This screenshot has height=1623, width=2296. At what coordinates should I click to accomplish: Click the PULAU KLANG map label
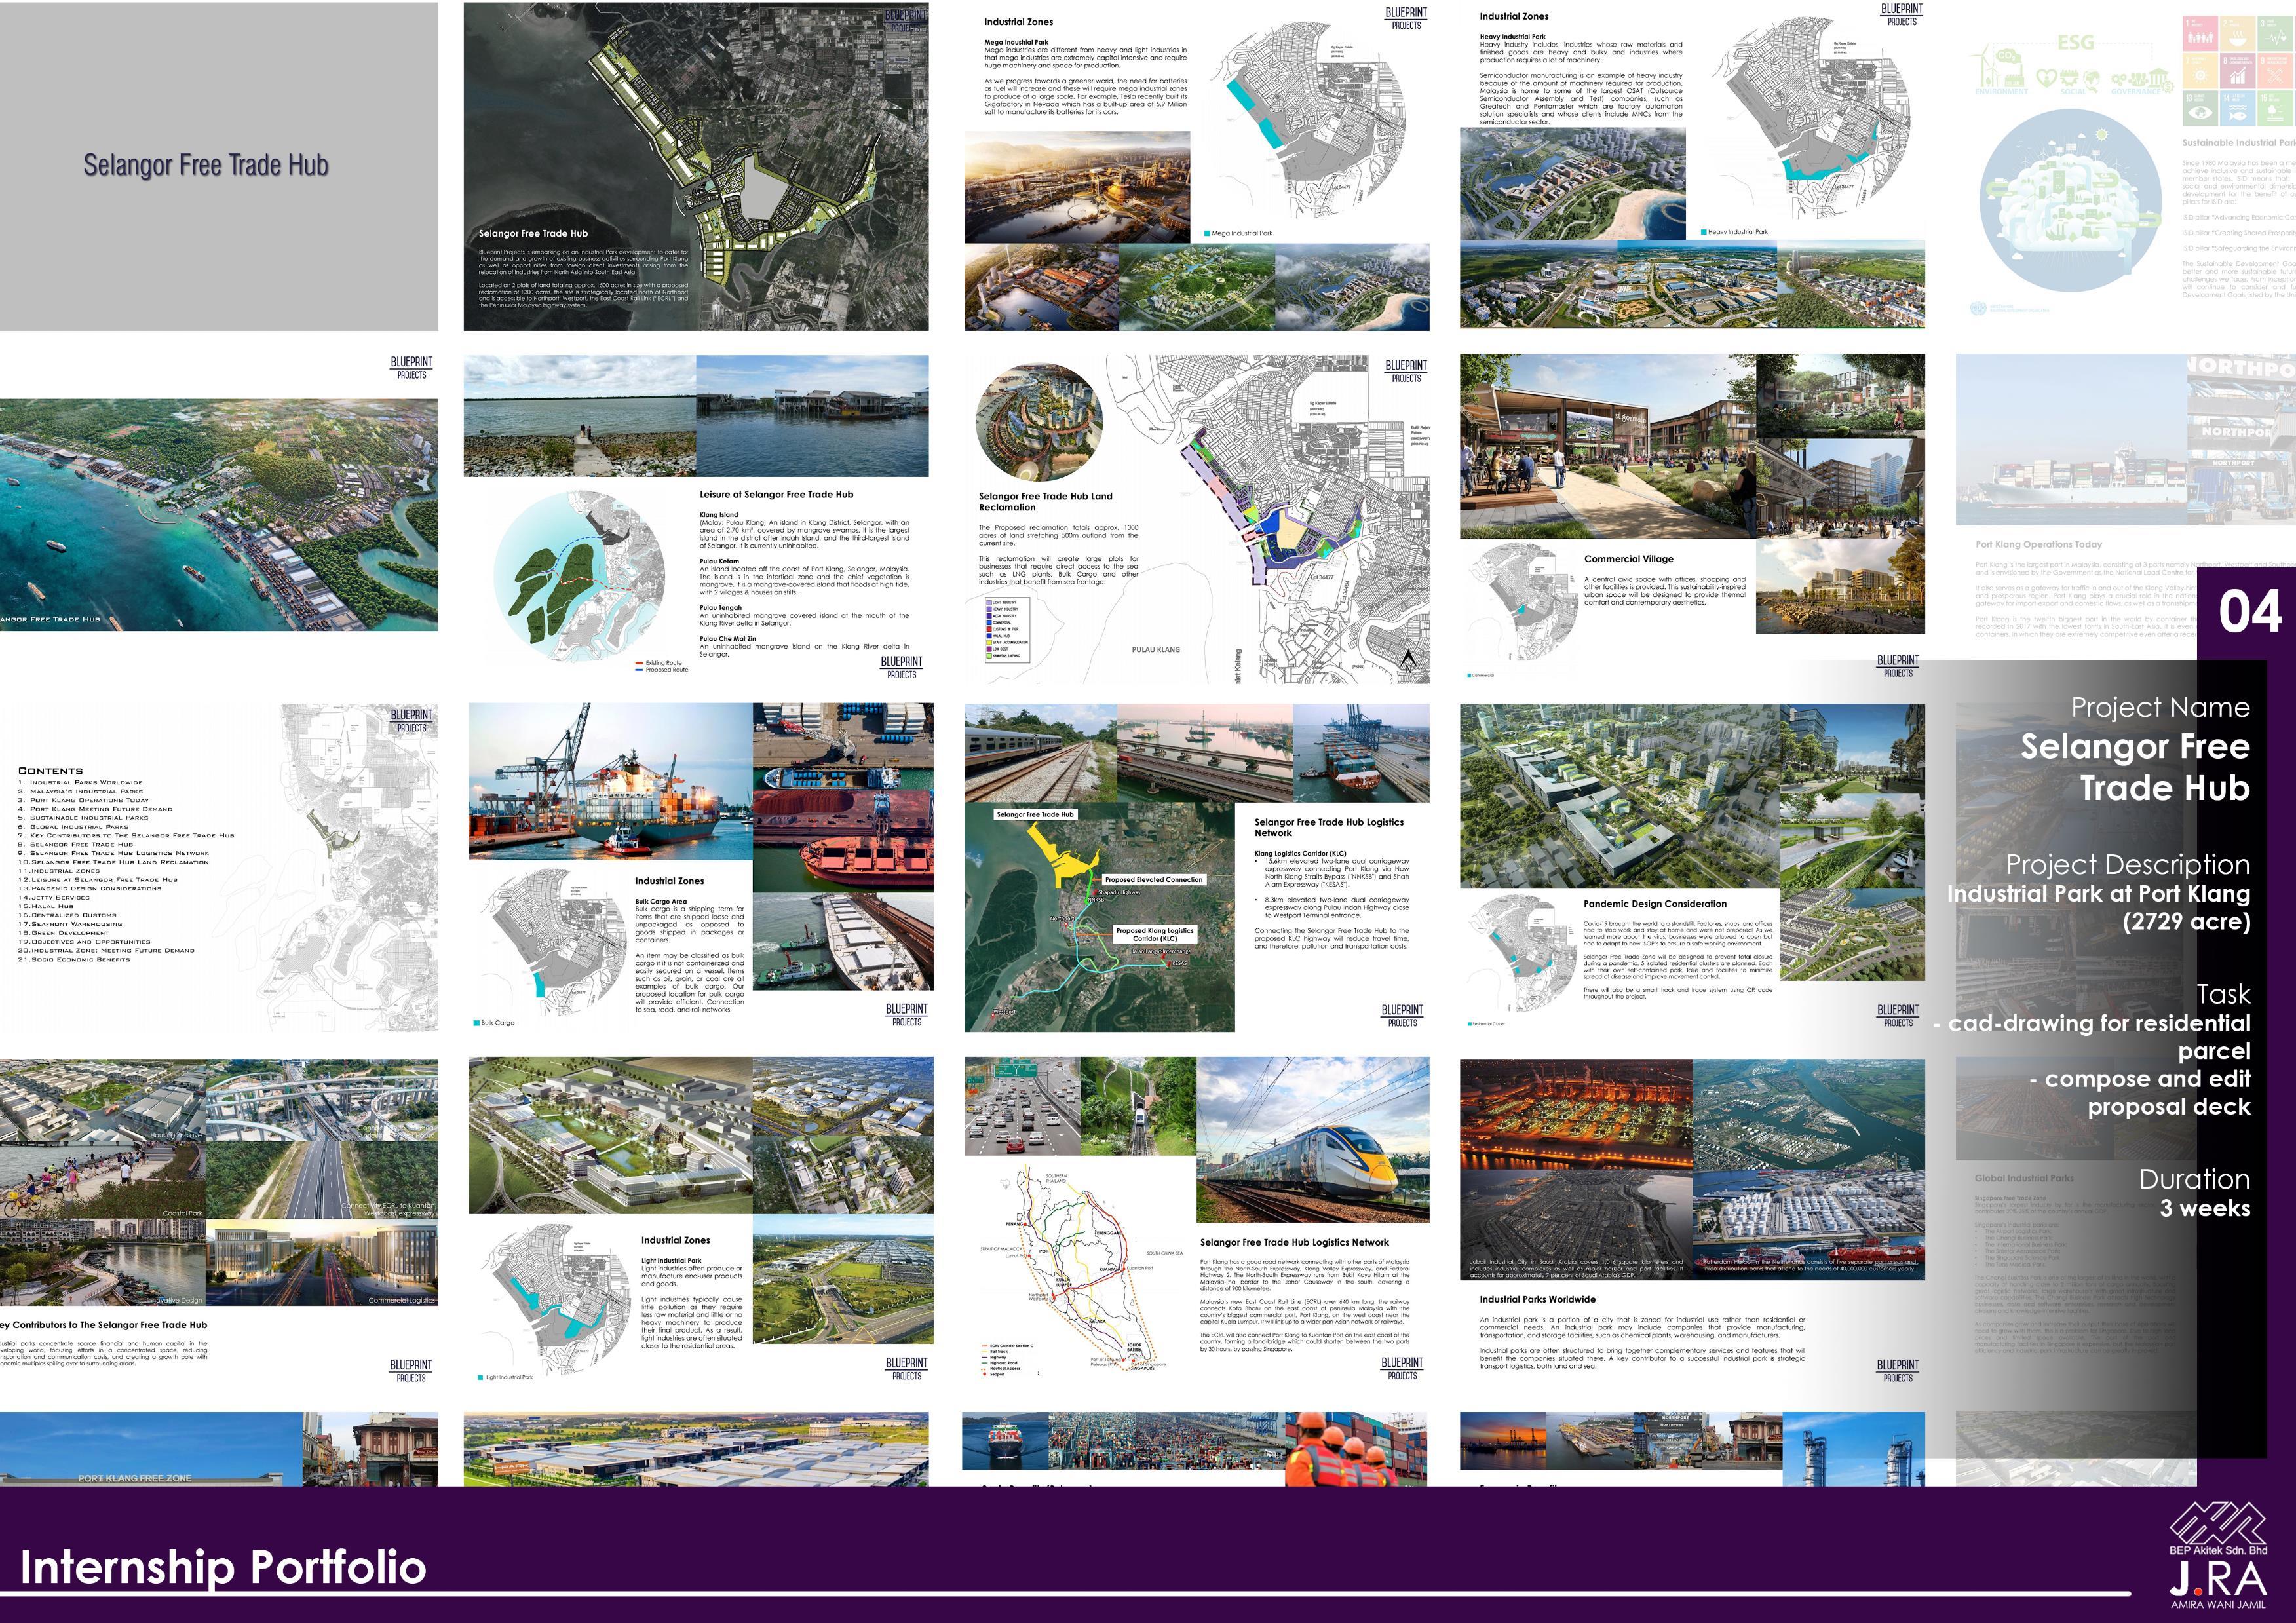[x=1155, y=650]
